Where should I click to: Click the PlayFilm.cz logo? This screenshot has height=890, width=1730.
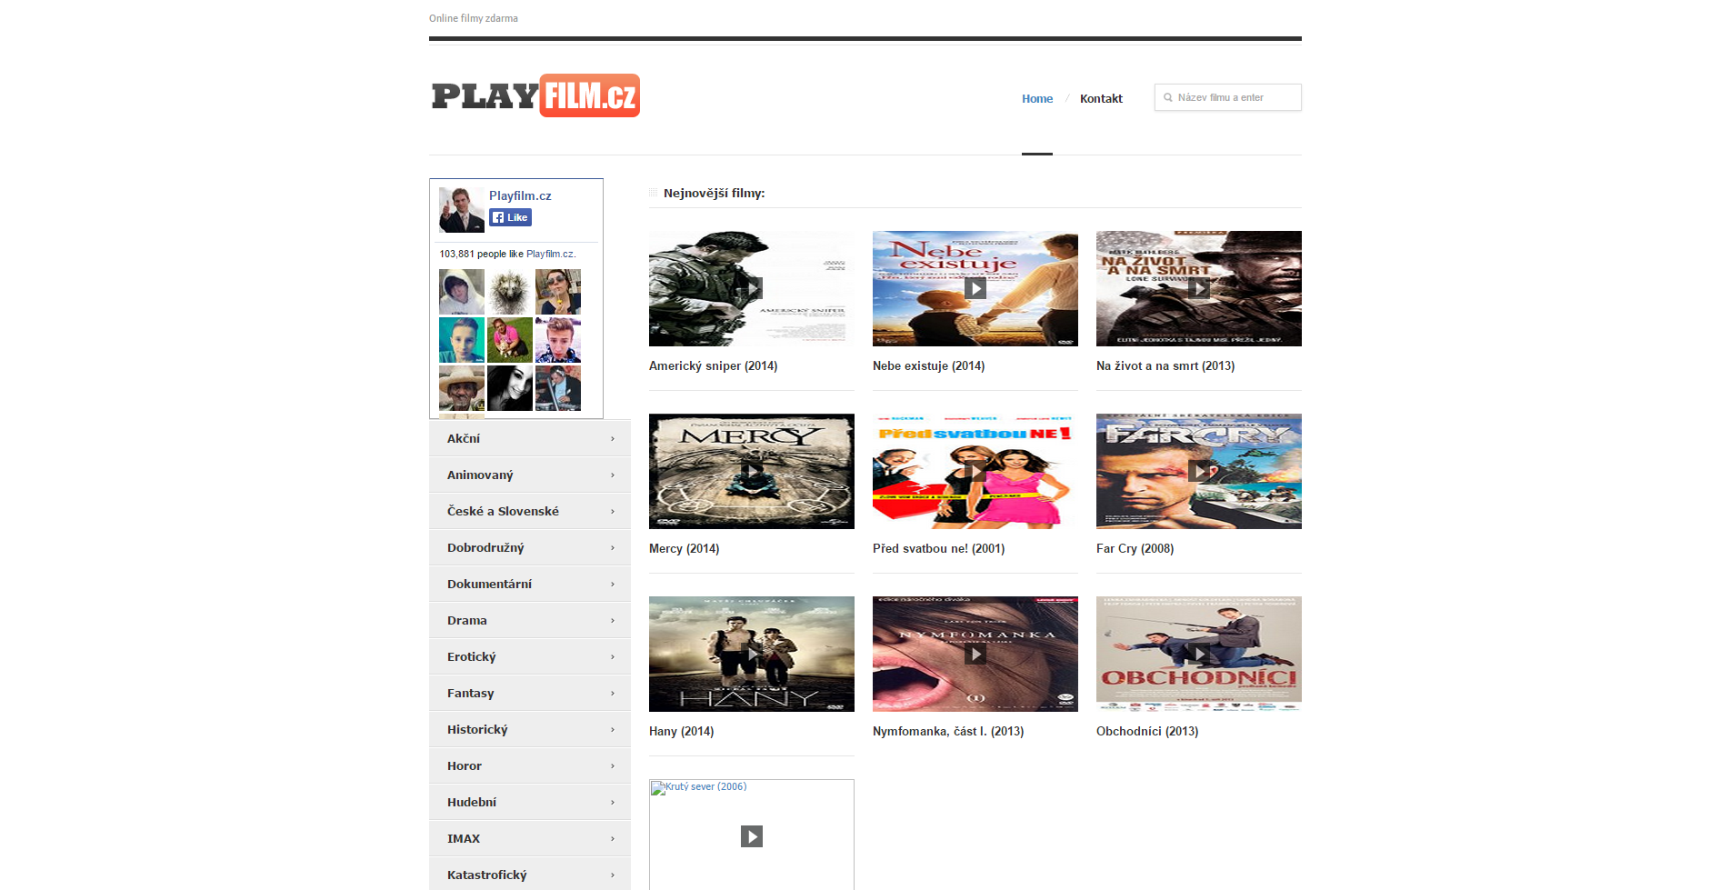click(535, 95)
